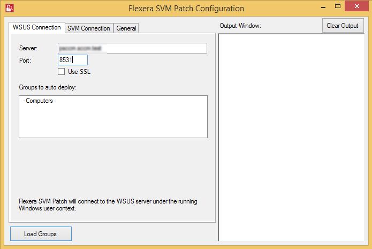Image resolution: width=372 pixels, height=249 pixels.
Task: Maximize the Patch Configuration window
Action: (x=338, y=6)
